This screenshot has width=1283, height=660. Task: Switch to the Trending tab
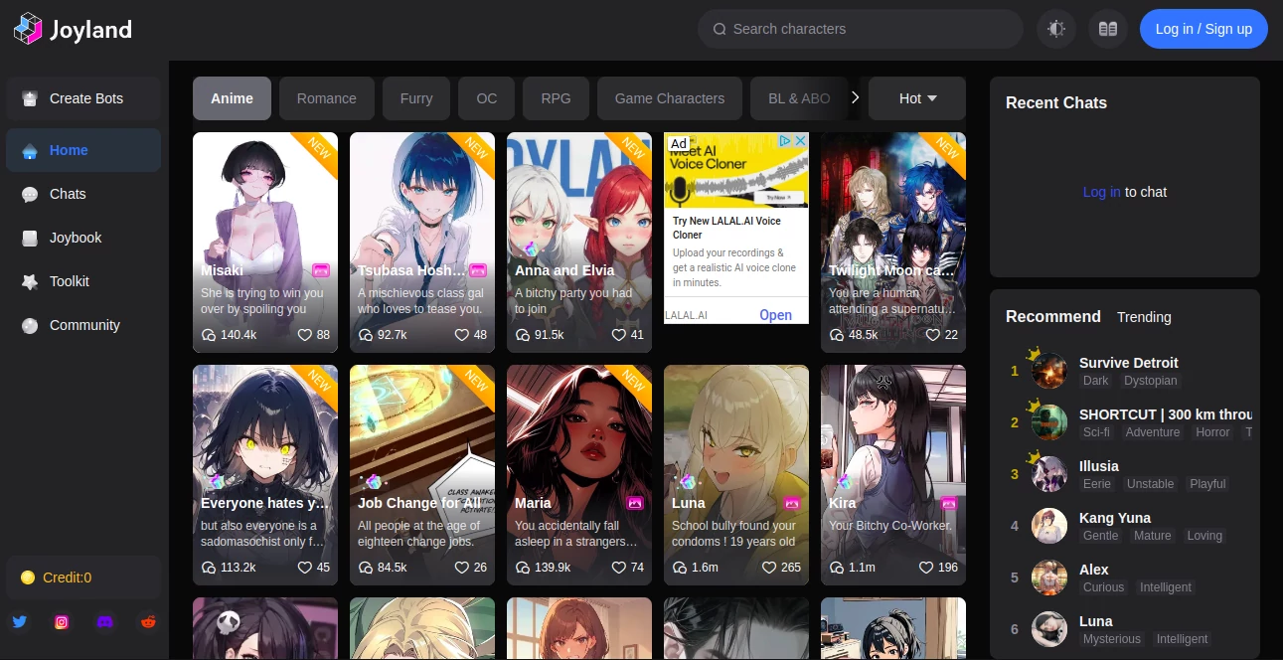point(1144,317)
